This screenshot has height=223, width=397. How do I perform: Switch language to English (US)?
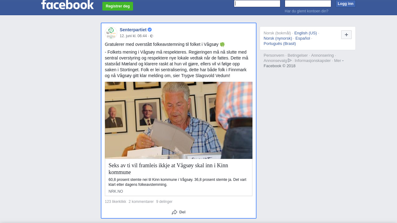306,33
